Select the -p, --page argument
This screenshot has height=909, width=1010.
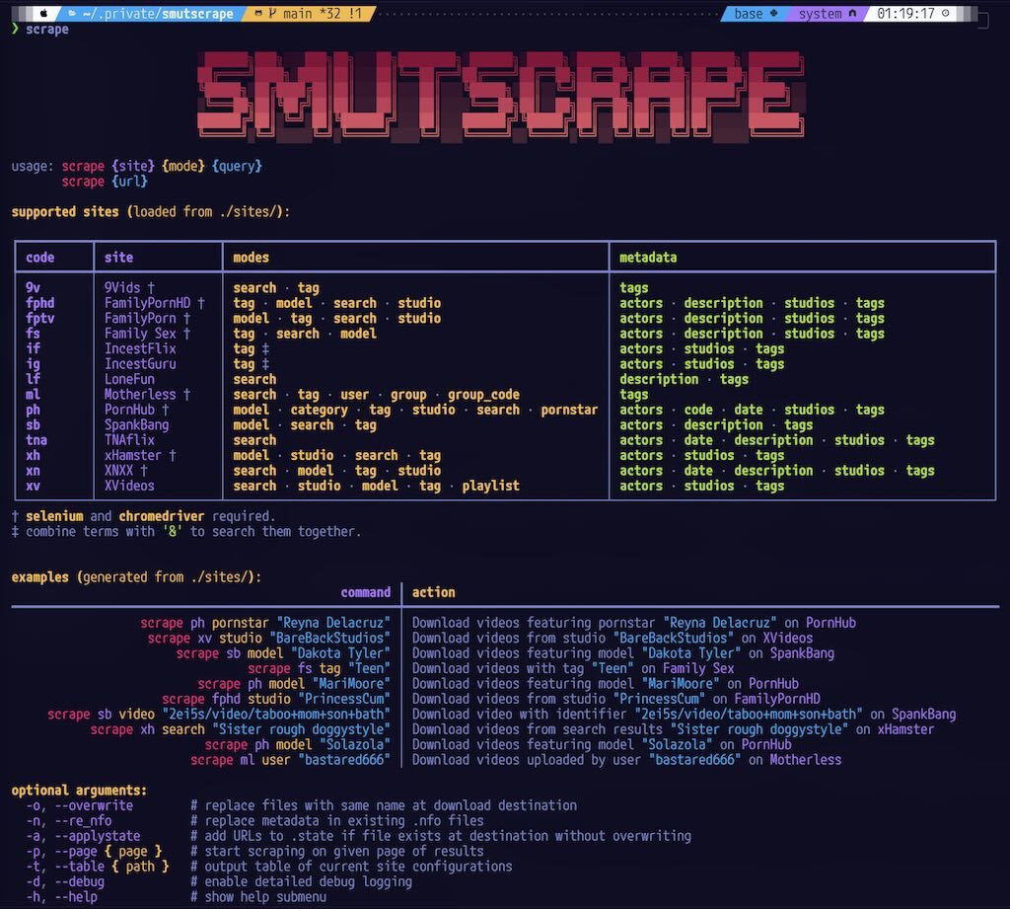[x=94, y=852]
